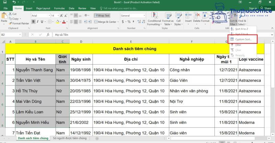Activate the Format Painter brush
The width and height of the screenshot is (275, 143).
tap(19, 23)
